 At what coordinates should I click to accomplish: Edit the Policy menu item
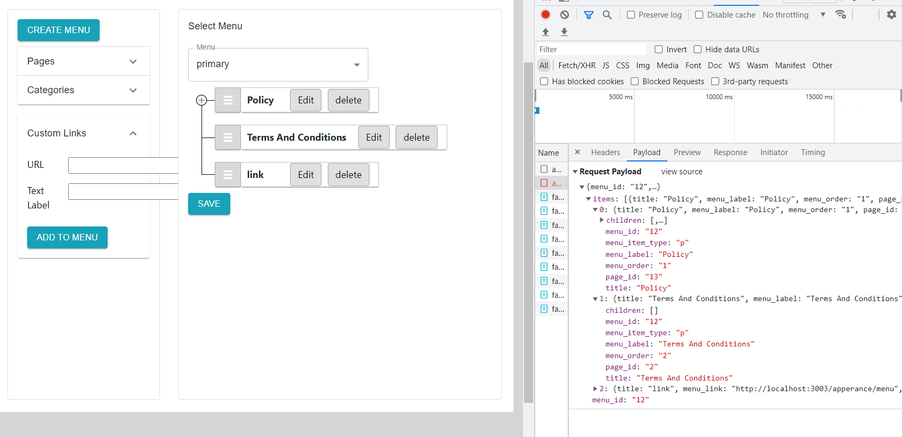point(306,100)
